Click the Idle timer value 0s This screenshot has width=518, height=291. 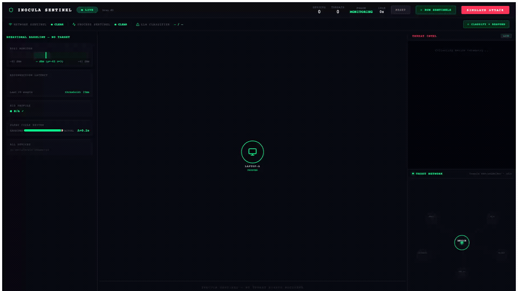381,12
